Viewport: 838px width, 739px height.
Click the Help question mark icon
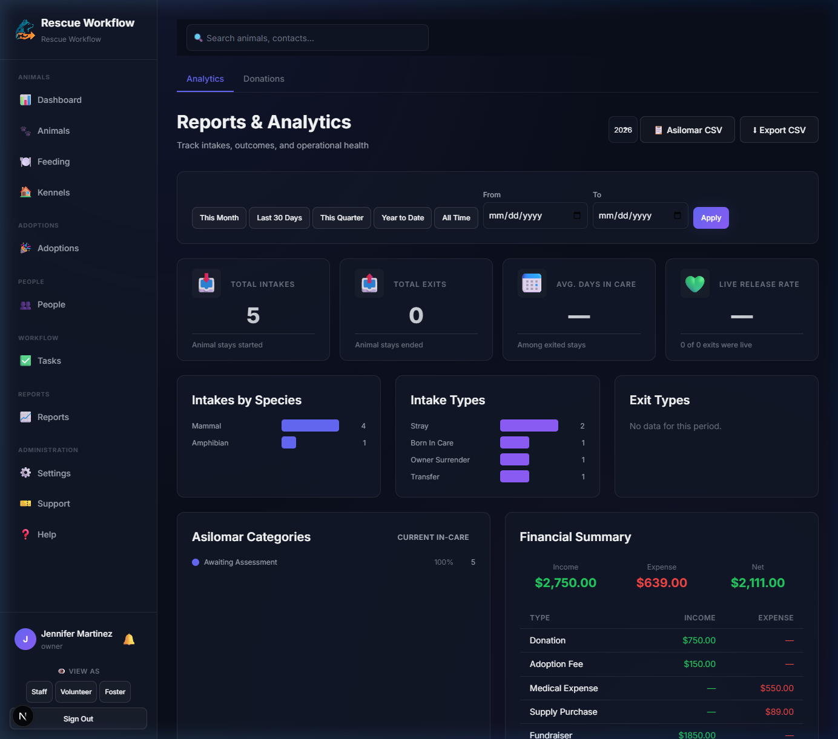(25, 534)
